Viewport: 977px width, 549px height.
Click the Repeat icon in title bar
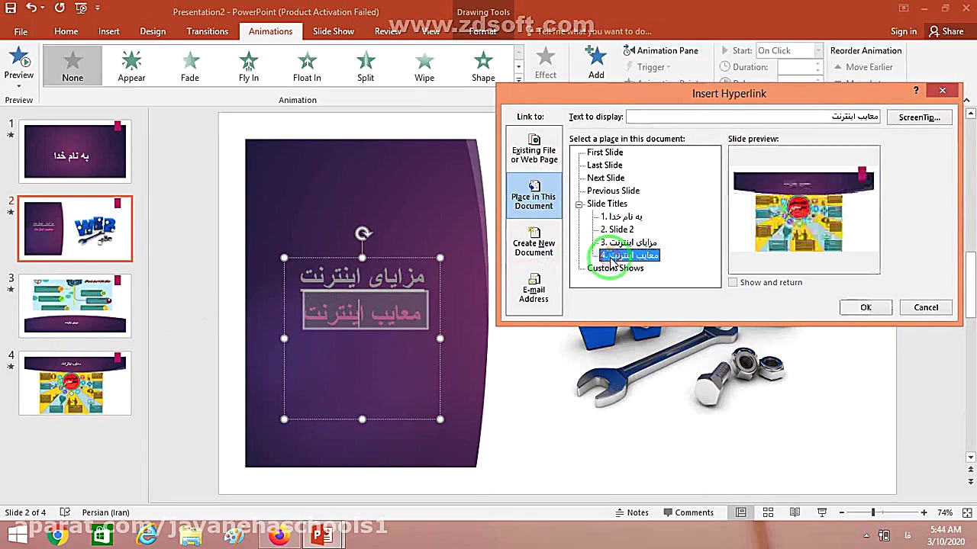[60, 8]
